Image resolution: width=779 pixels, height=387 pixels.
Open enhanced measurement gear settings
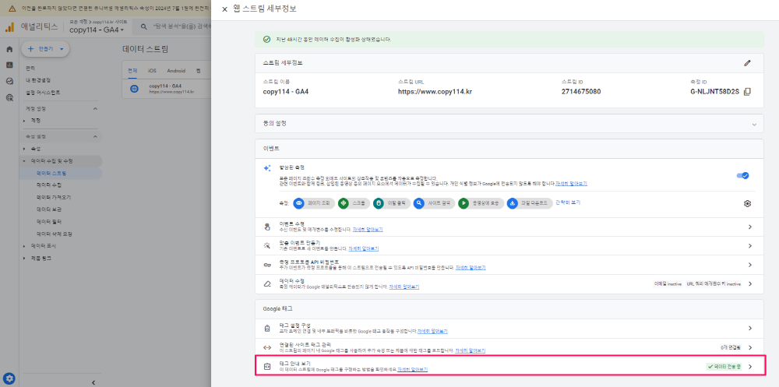pos(747,204)
